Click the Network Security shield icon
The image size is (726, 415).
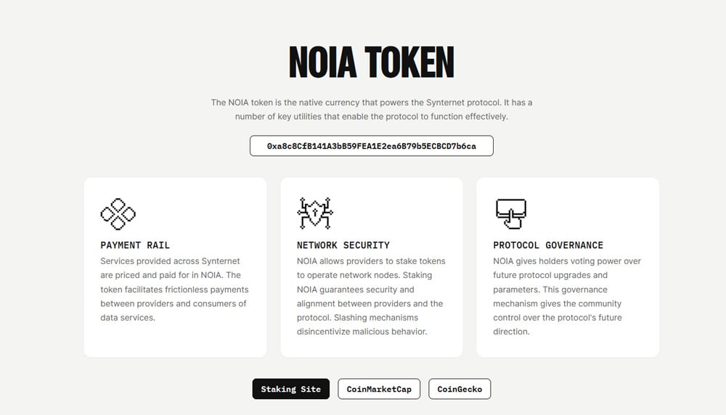(x=315, y=213)
